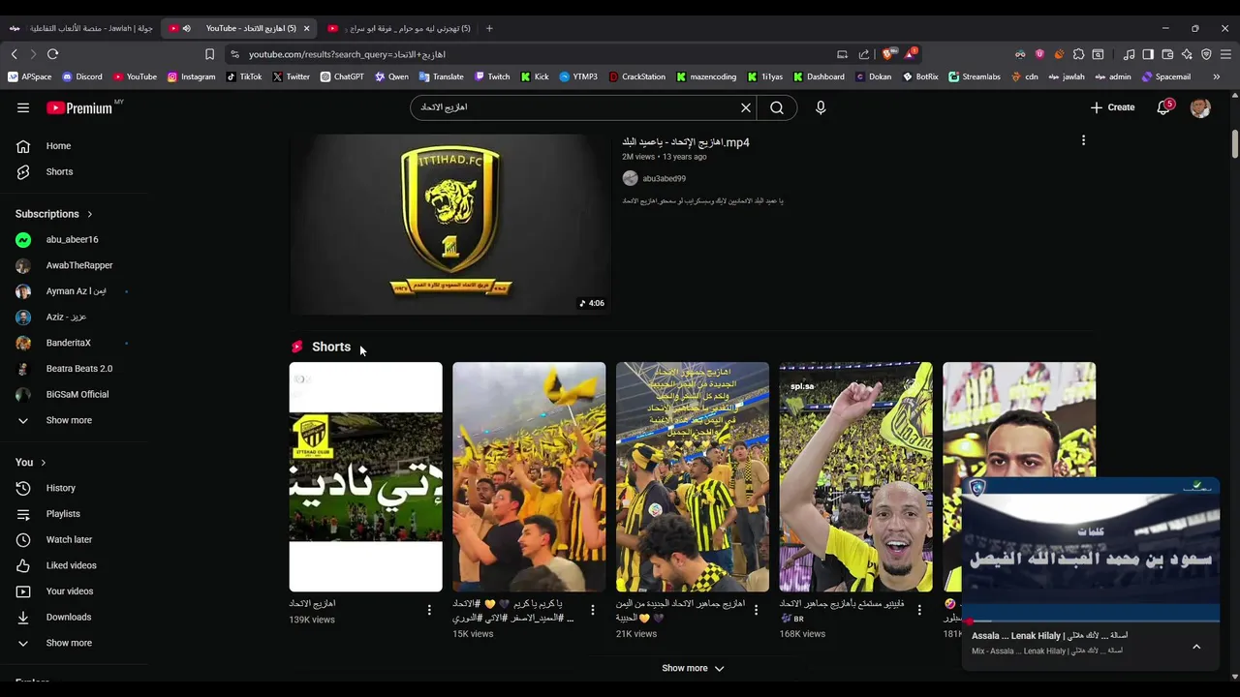Screen dimensions: 1240x697
Task: Click the share page icon in address bar
Action: point(864,54)
